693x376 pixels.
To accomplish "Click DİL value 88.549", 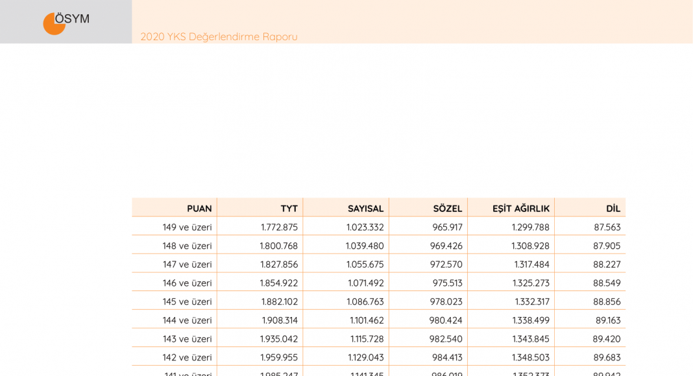I will [x=607, y=283].
